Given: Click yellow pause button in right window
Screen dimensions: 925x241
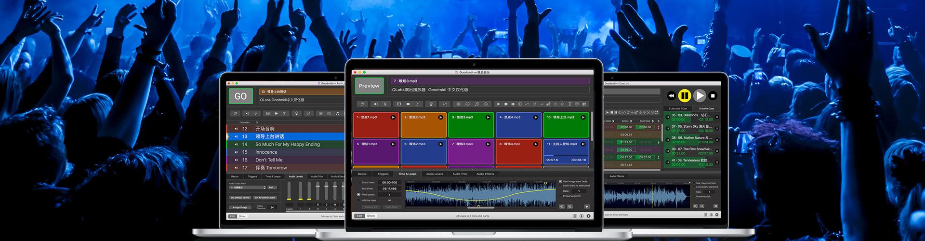Looking at the screenshot, I should [685, 95].
